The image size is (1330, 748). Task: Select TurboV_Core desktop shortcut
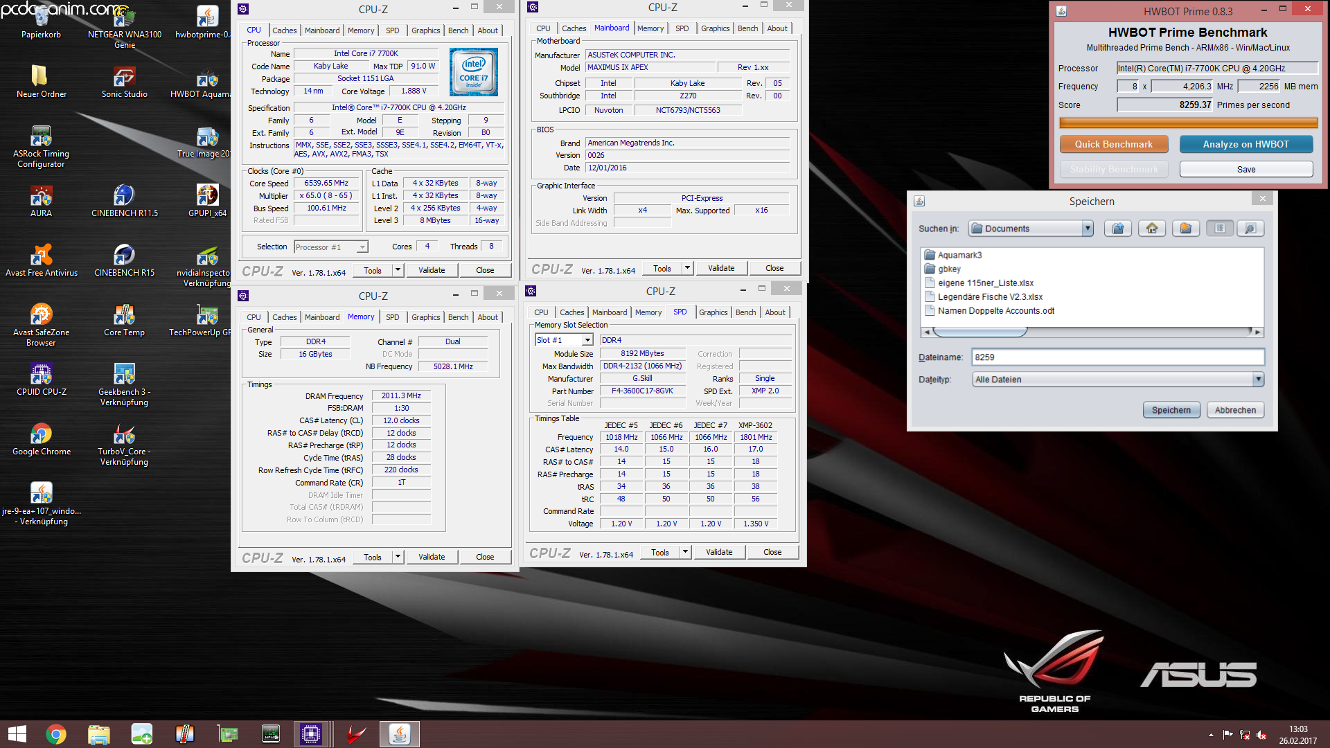click(125, 443)
